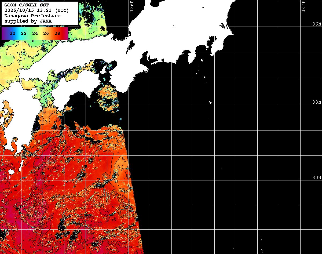The image size is (322, 254).
Task: Pick the 22 degree value on color scale
Action: coord(24,33)
